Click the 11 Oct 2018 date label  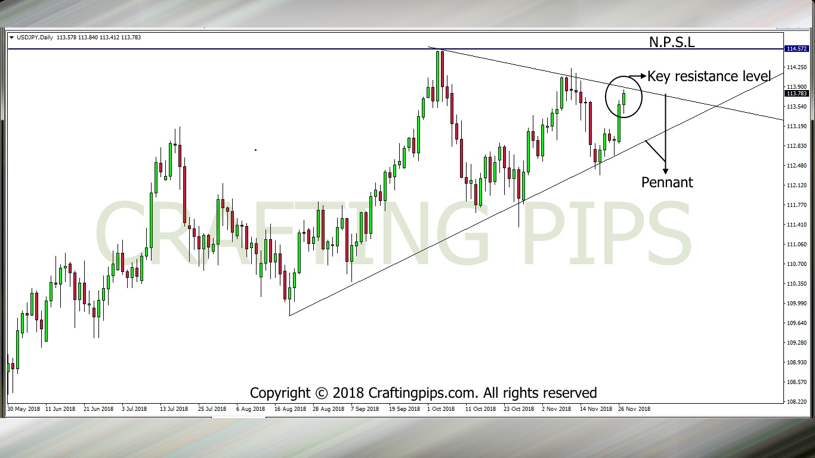point(481,409)
